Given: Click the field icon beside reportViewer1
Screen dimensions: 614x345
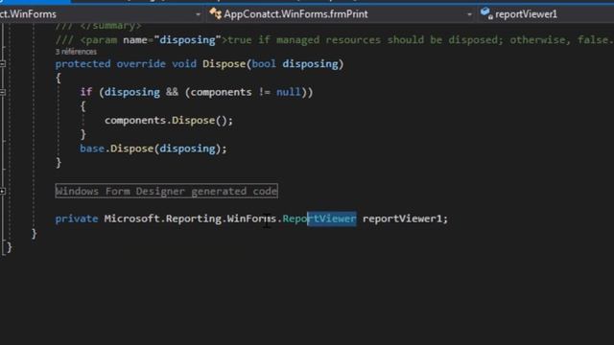Looking at the screenshot, I should 486,13.
